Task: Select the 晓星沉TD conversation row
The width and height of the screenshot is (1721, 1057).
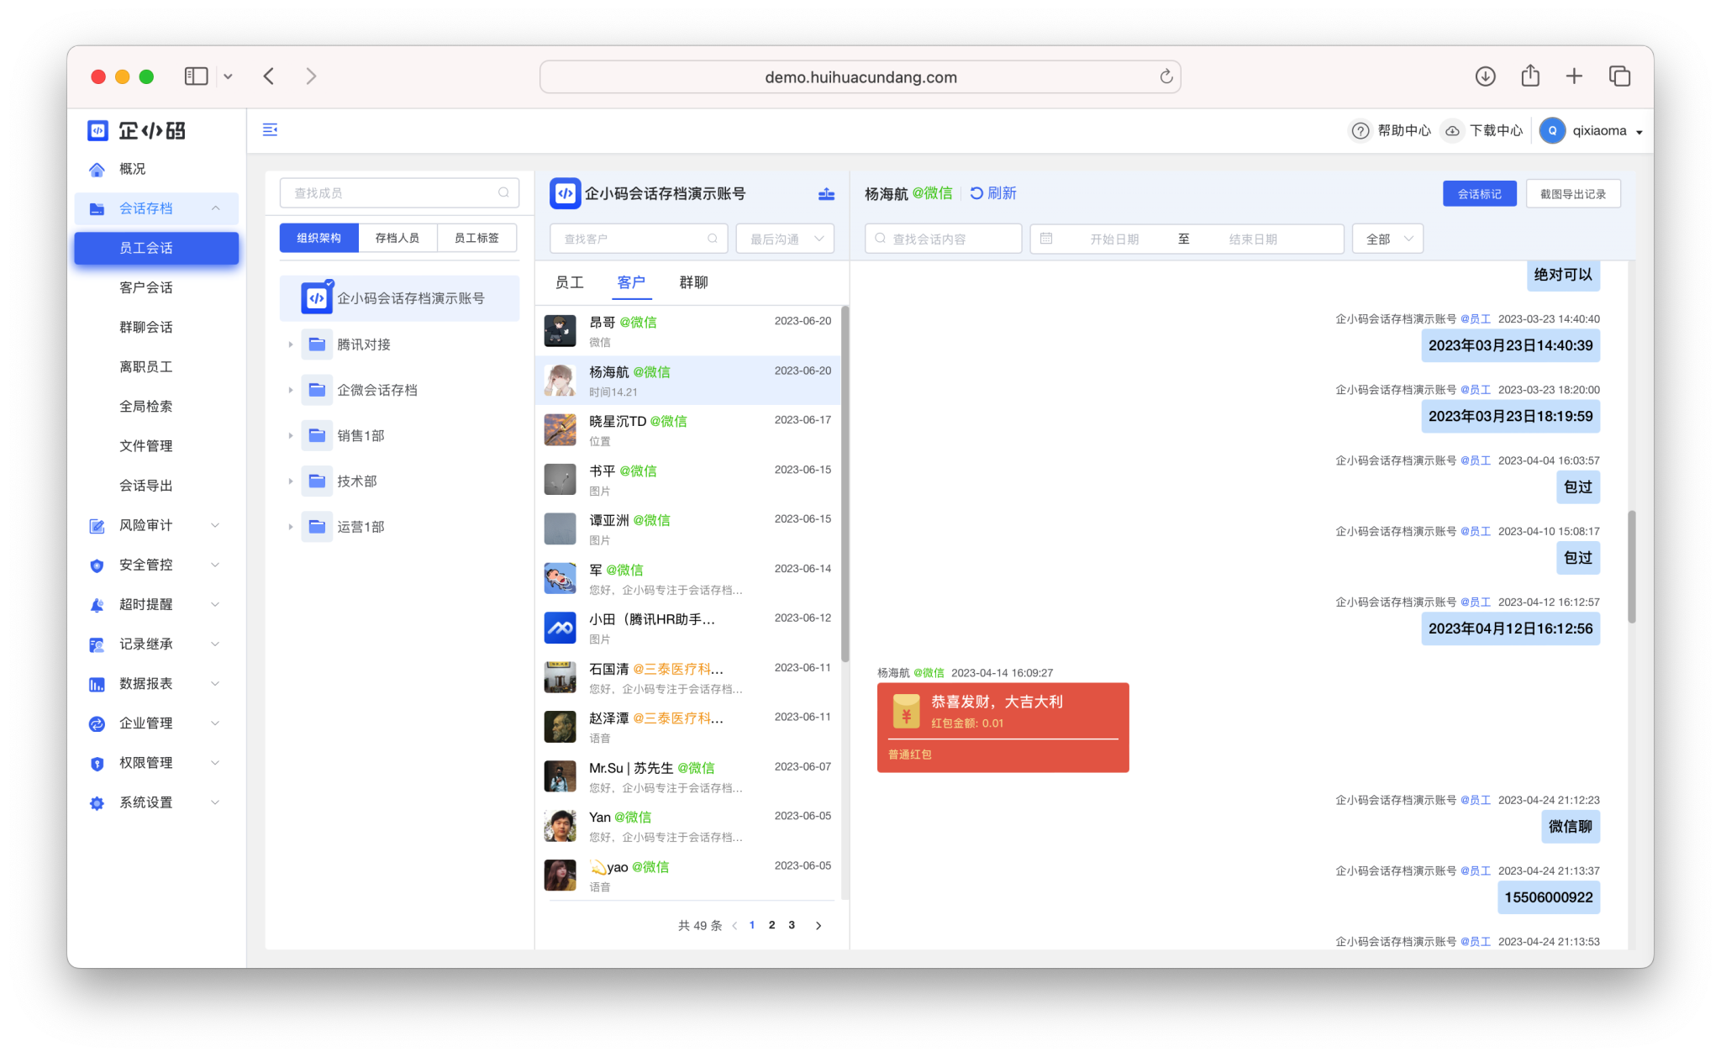Action: tap(687, 430)
